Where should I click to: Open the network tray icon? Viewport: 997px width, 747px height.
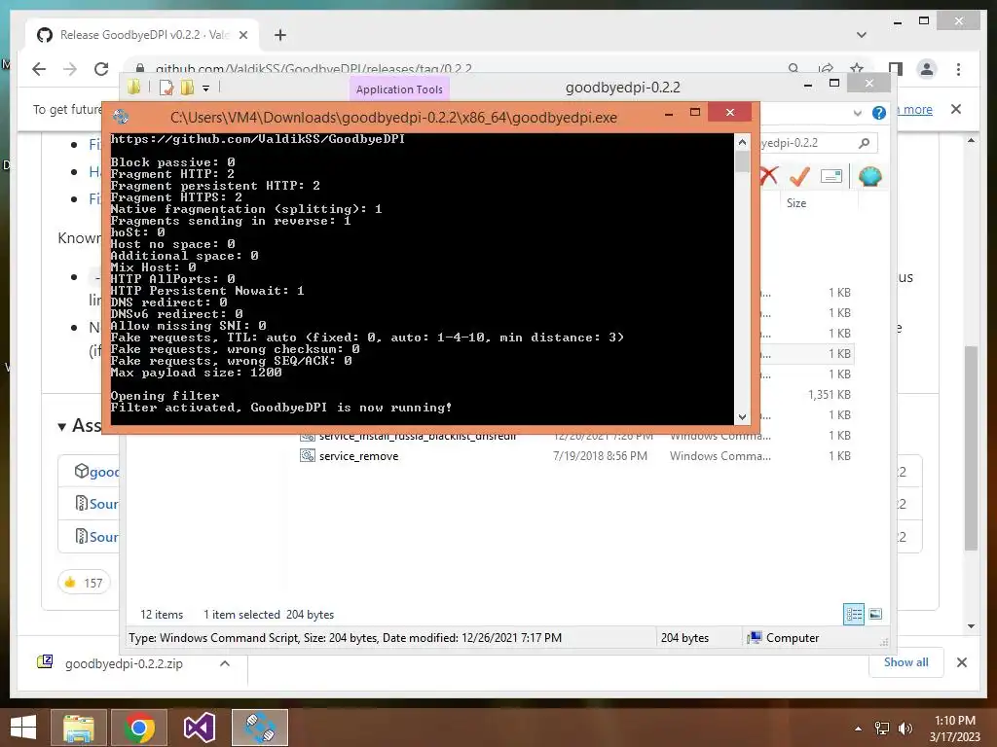click(x=882, y=729)
